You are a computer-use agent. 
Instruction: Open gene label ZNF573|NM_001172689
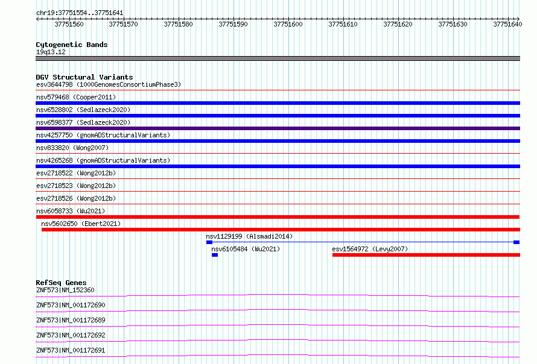click(71, 320)
